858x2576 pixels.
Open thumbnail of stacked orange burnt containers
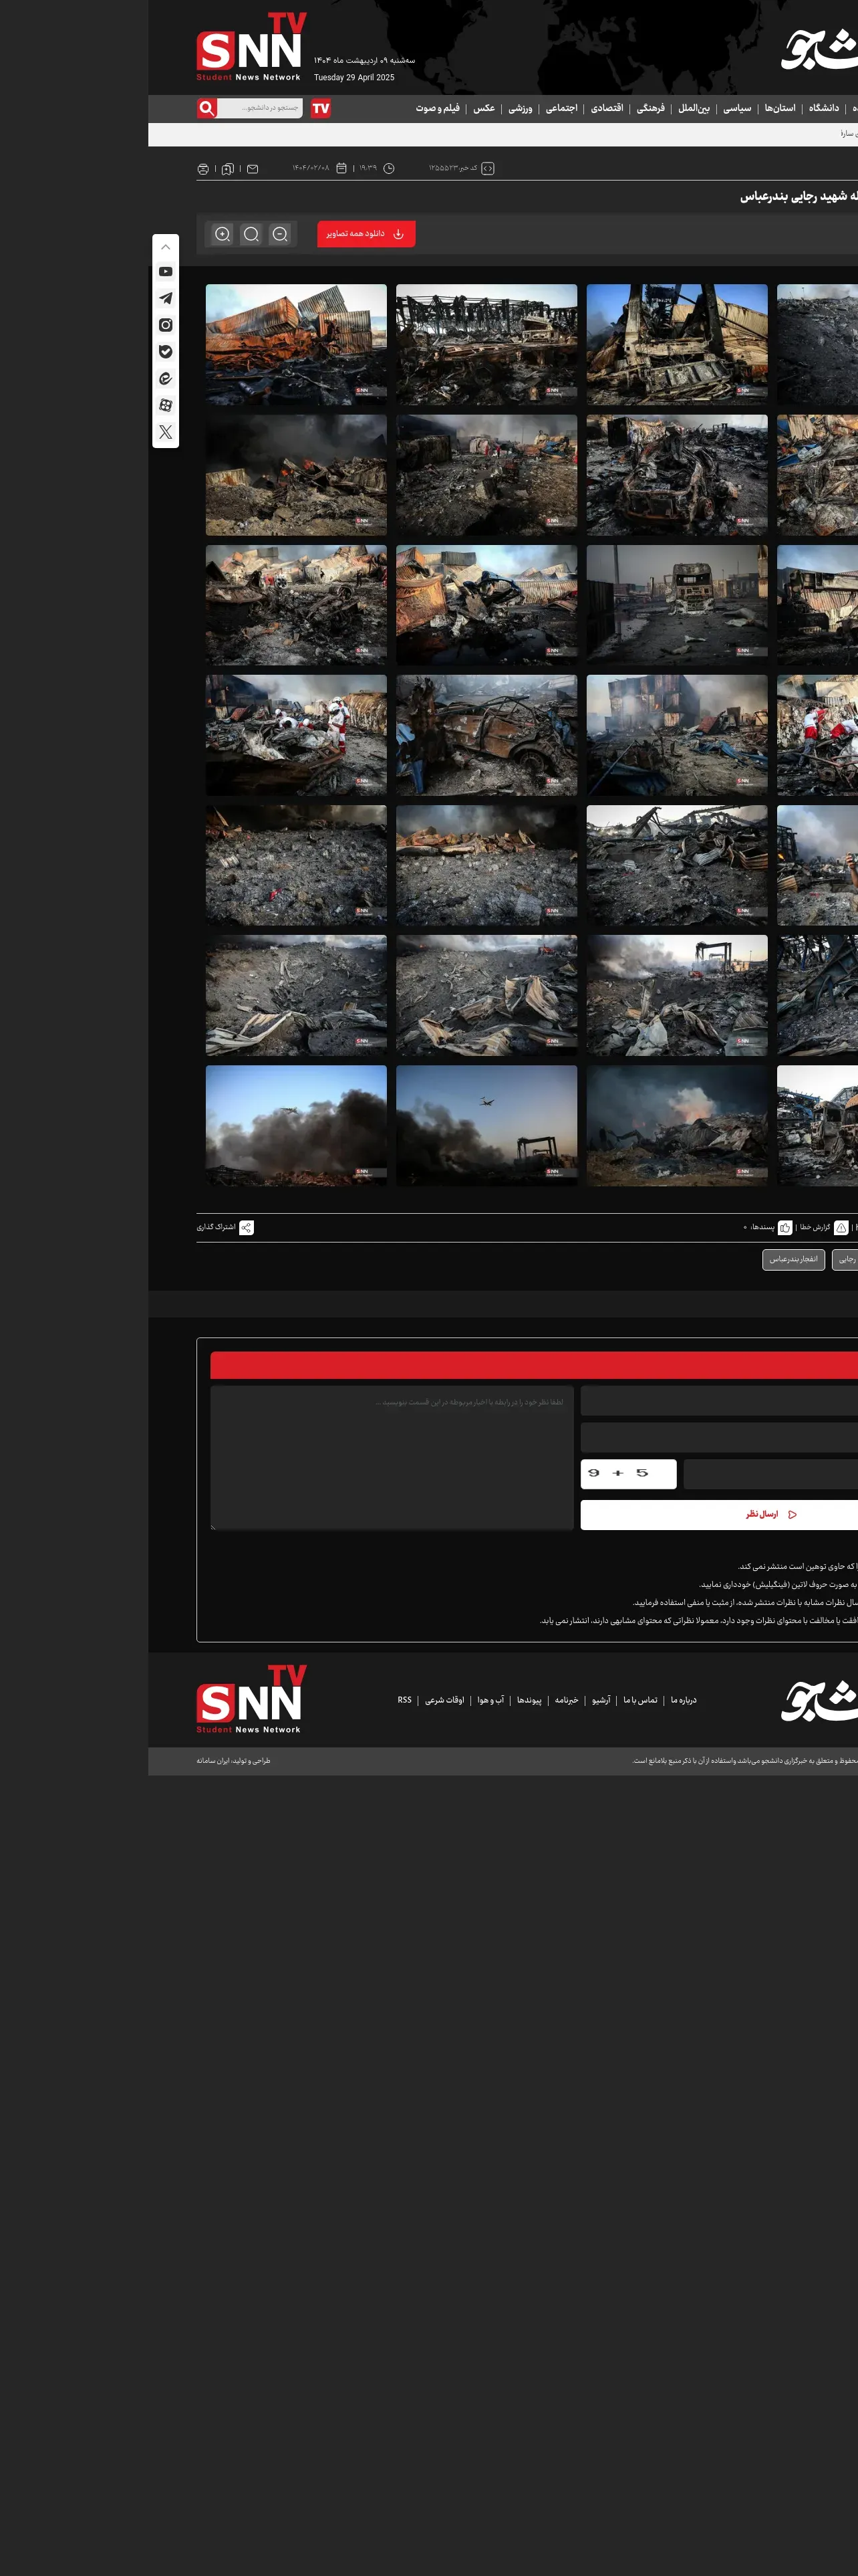[x=295, y=344]
